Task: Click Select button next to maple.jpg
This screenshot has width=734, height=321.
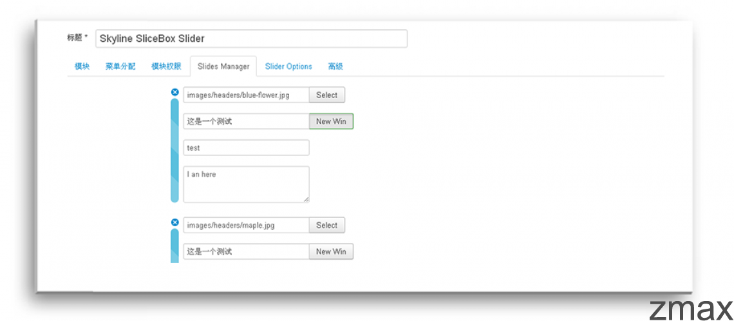Action: 326,225
